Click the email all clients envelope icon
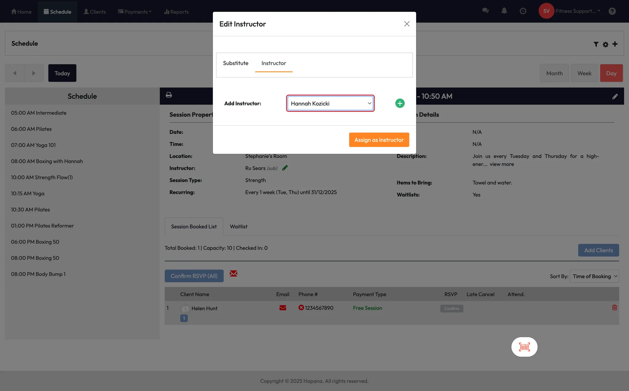 [233, 273]
